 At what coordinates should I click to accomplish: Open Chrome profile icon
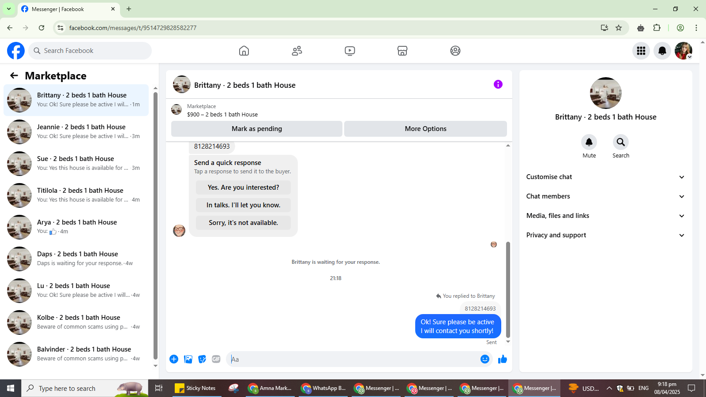click(x=680, y=28)
